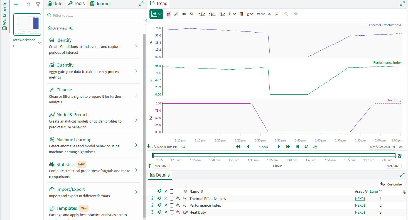The width and height of the screenshot is (408, 220).
Task: Toggle the gridlines toolbar icon
Action: tap(241, 14)
